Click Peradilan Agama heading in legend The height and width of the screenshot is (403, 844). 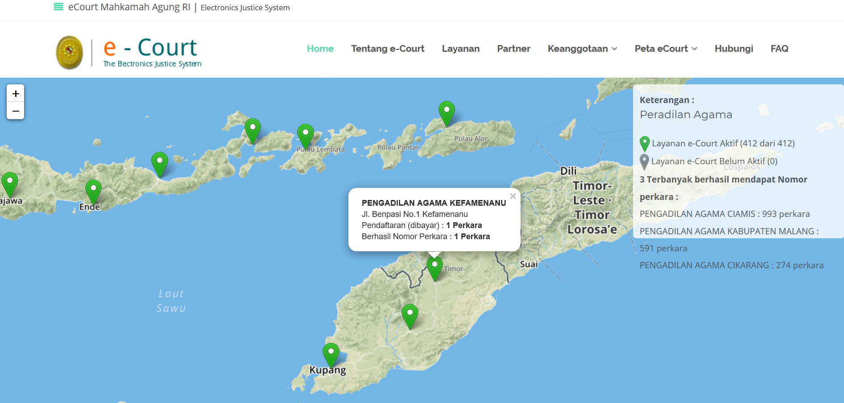tap(686, 115)
